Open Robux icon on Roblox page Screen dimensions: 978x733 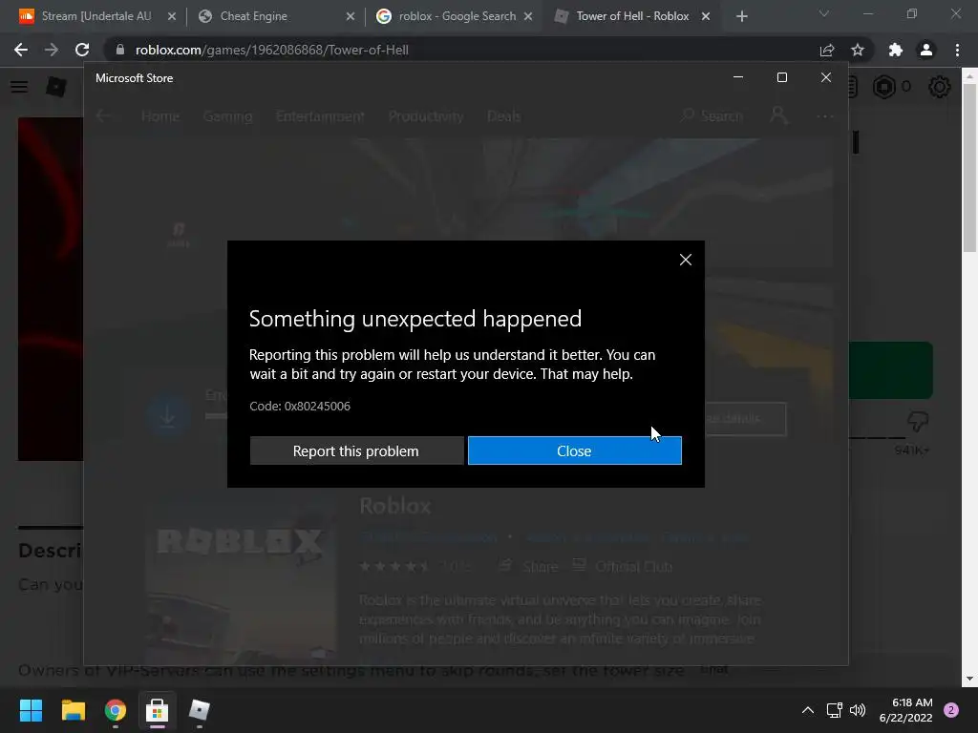coord(884,87)
